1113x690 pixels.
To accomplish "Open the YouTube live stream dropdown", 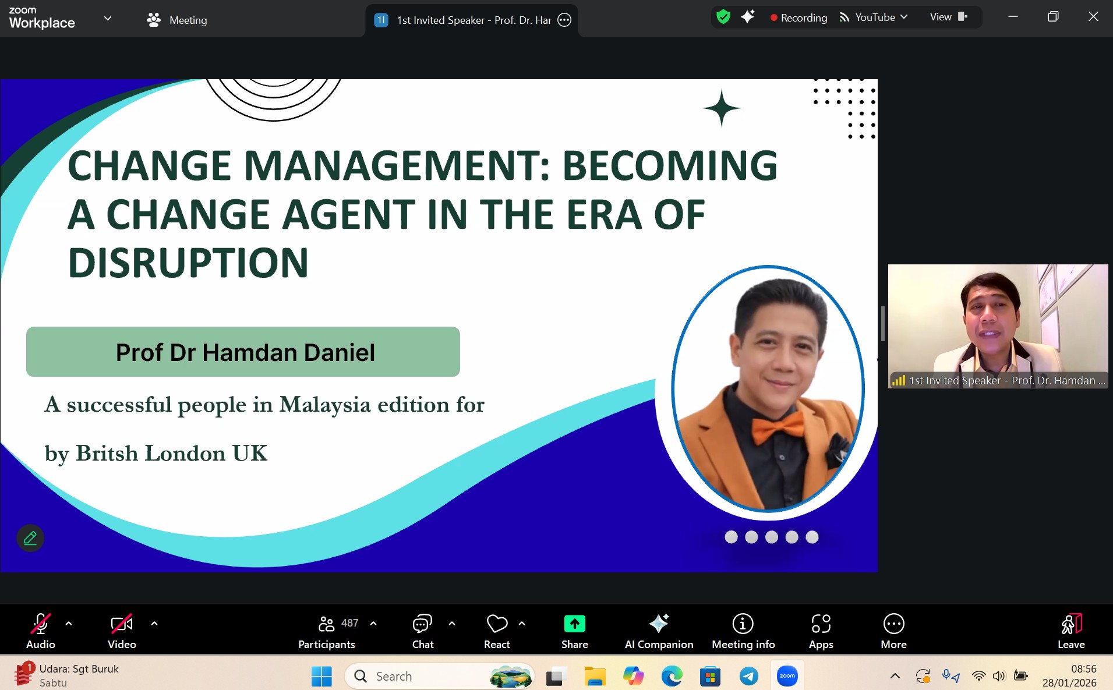I will (874, 17).
